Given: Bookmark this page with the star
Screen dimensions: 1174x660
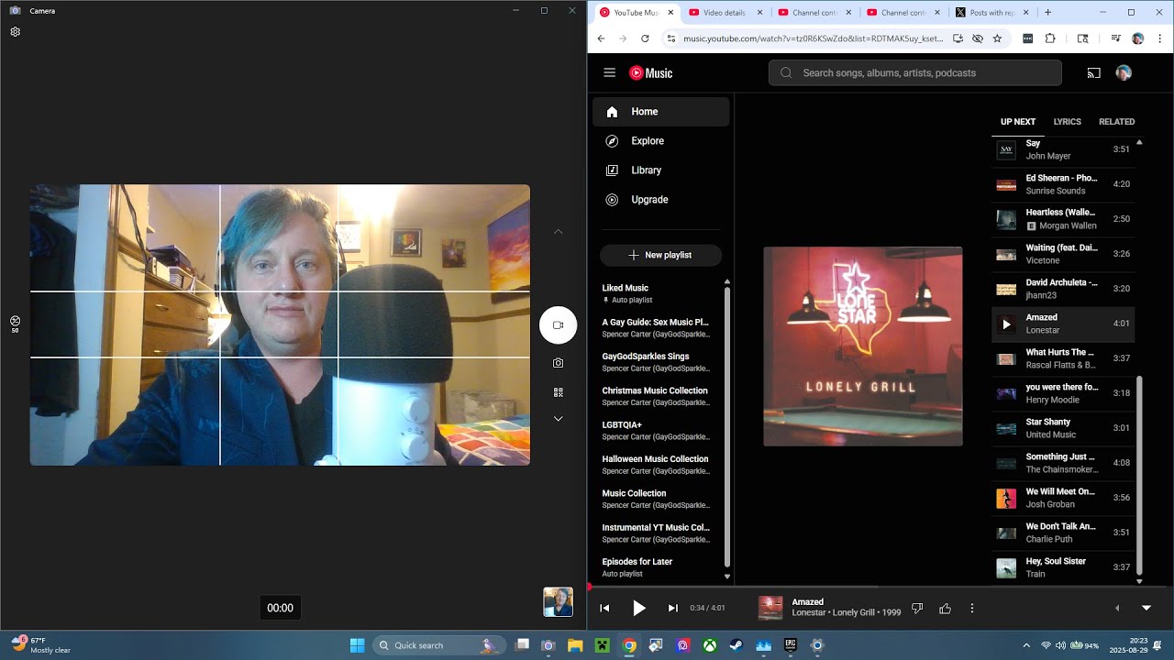Looking at the screenshot, I should pos(997,38).
